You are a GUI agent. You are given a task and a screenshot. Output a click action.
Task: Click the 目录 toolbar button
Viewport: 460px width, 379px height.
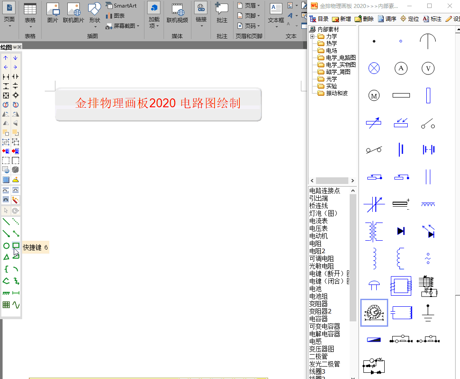319,19
